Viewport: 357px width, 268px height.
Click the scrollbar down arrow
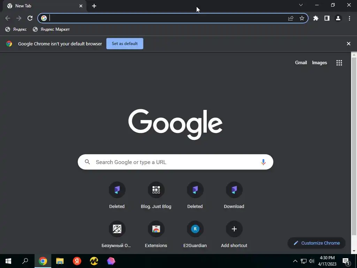pyautogui.click(x=354, y=251)
